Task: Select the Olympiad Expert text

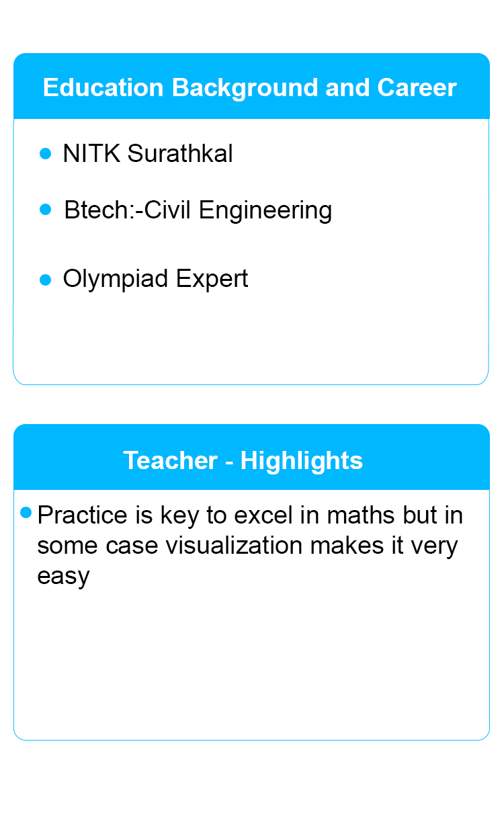Action: (155, 279)
